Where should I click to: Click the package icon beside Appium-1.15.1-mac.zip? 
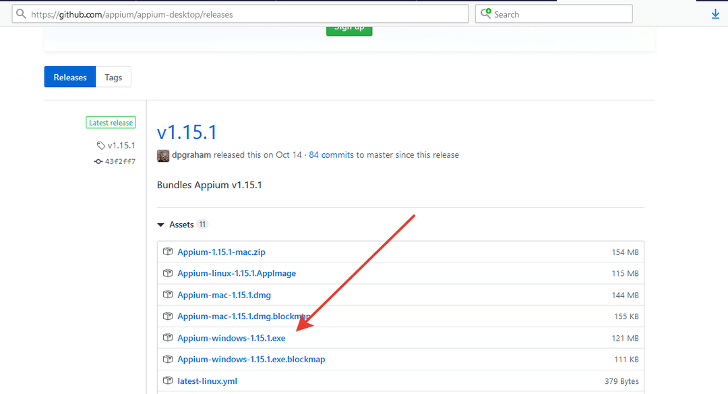[168, 252]
